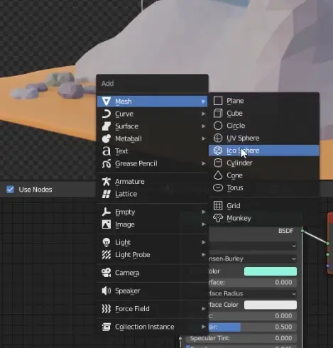Expand the Force Field submenu arrow

pos(204,309)
